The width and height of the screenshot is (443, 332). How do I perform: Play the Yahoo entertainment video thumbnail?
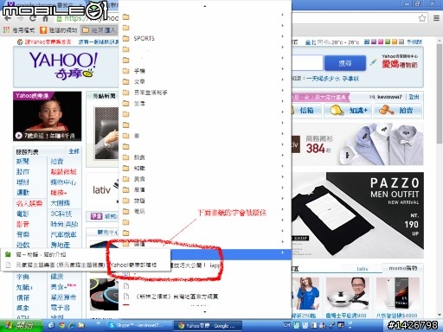pyautogui.click(x=47, y=116)
